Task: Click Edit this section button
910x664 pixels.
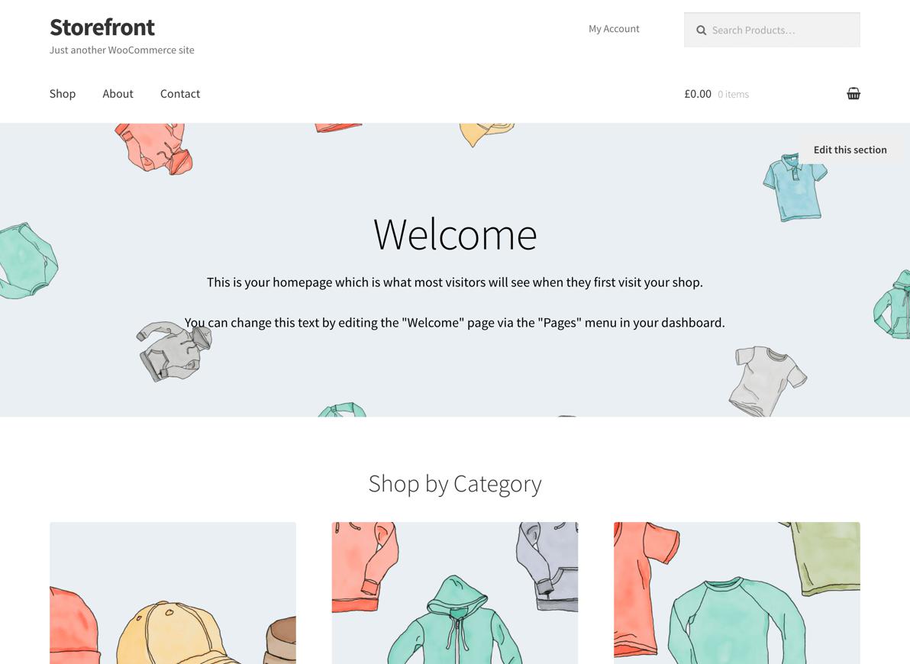Action: click(x=850, y=150)
